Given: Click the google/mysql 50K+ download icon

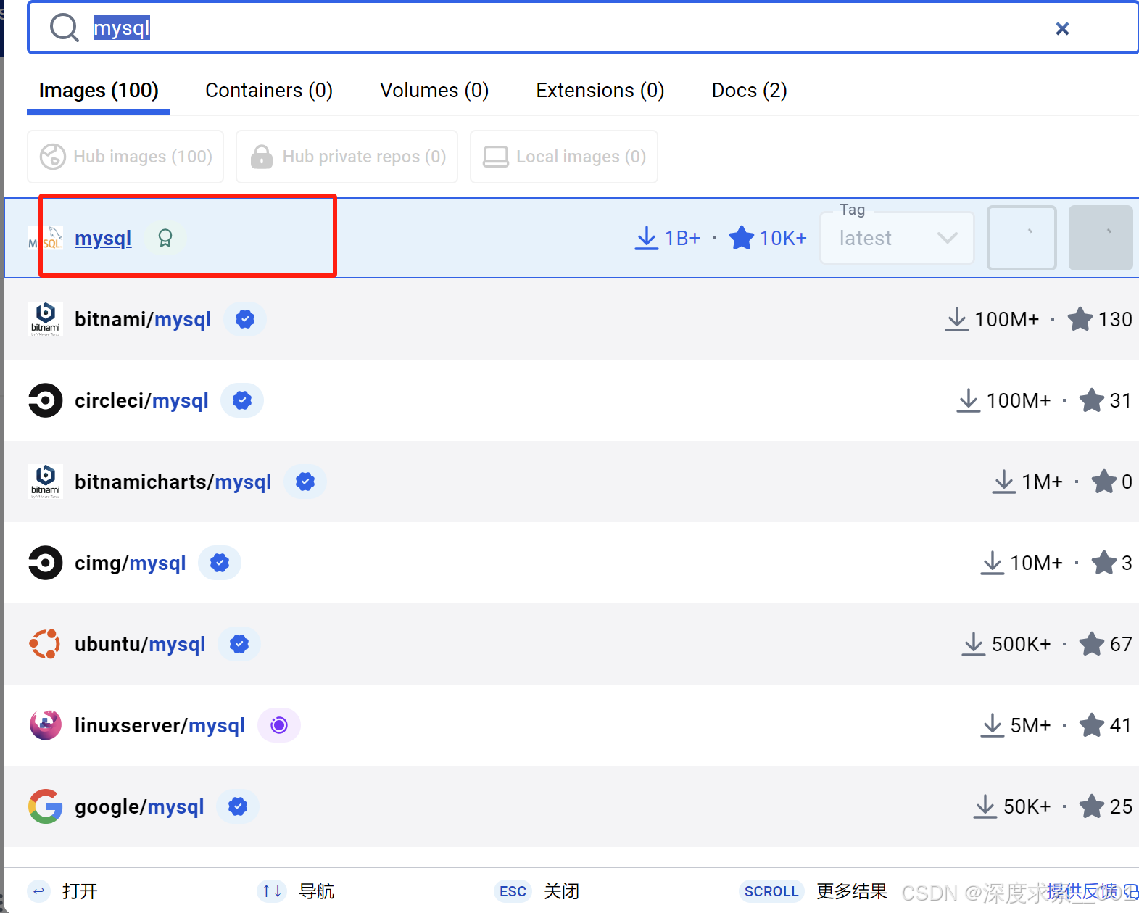Looking at the screenshot, I should tap(985, 806).
